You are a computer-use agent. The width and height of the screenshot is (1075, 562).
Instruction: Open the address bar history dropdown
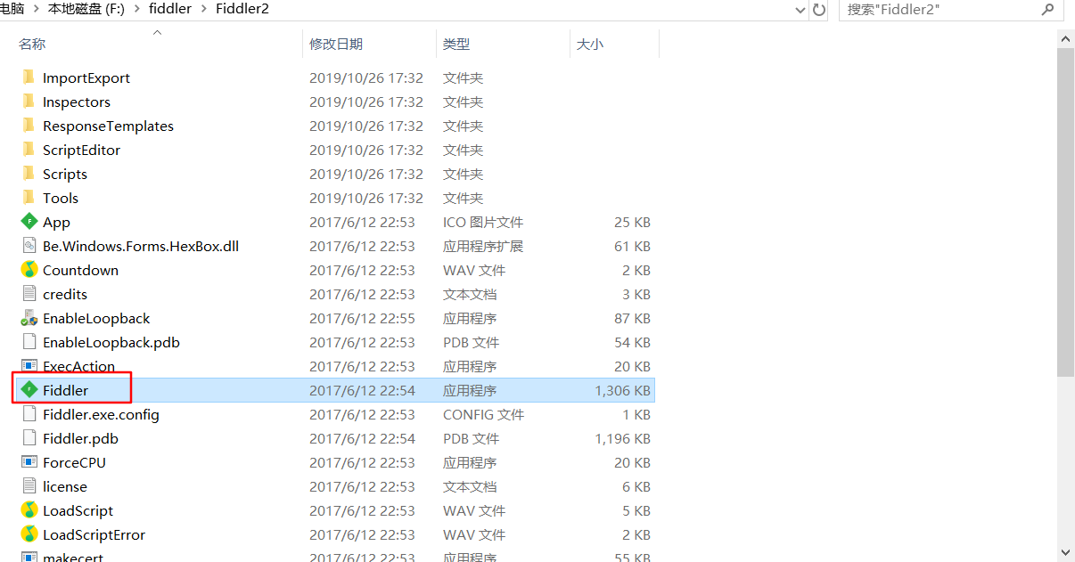pyautogui.click(x=800, y=10)
